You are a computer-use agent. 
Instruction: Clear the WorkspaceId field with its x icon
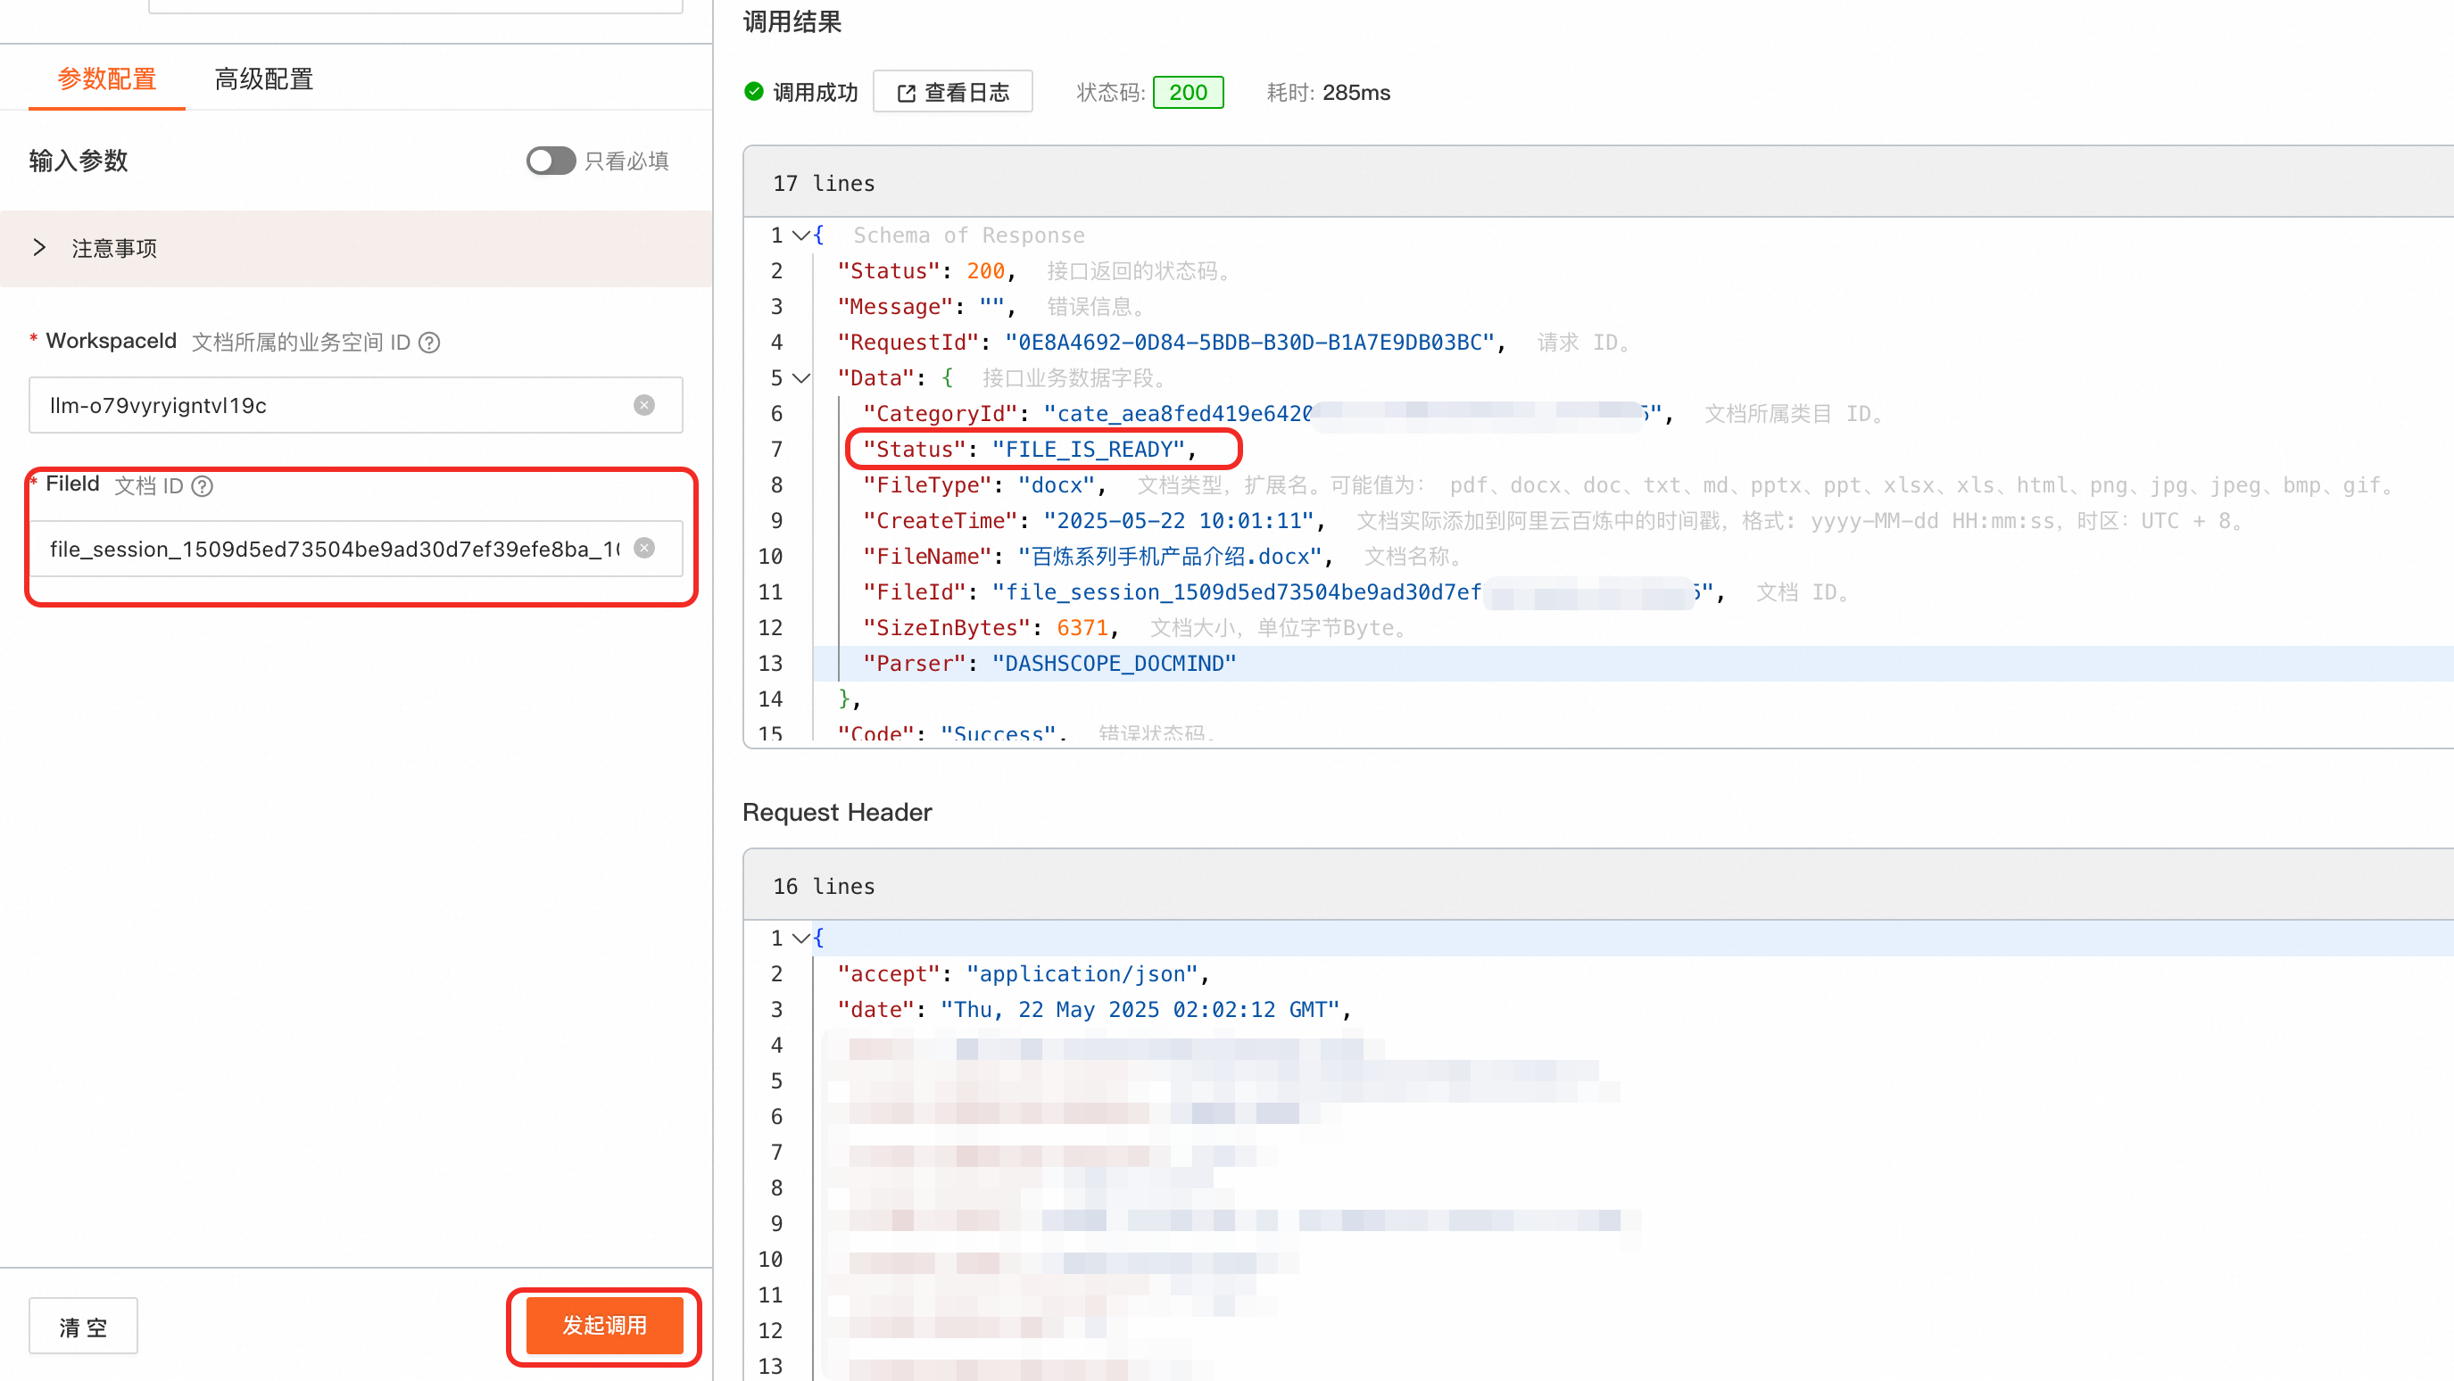click(645, 406)
